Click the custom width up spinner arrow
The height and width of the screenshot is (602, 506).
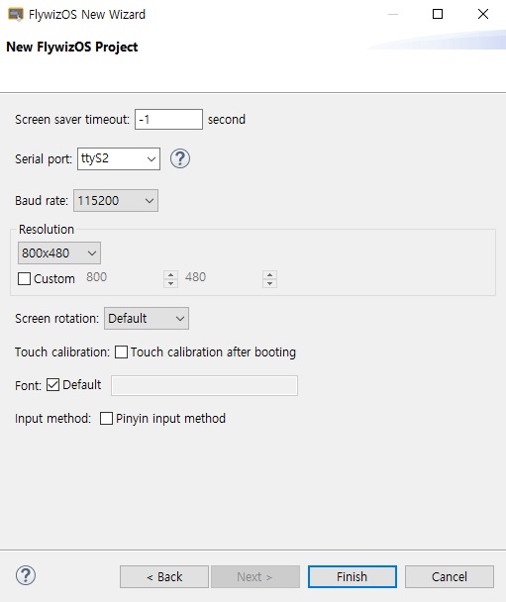tap(170, 275)
